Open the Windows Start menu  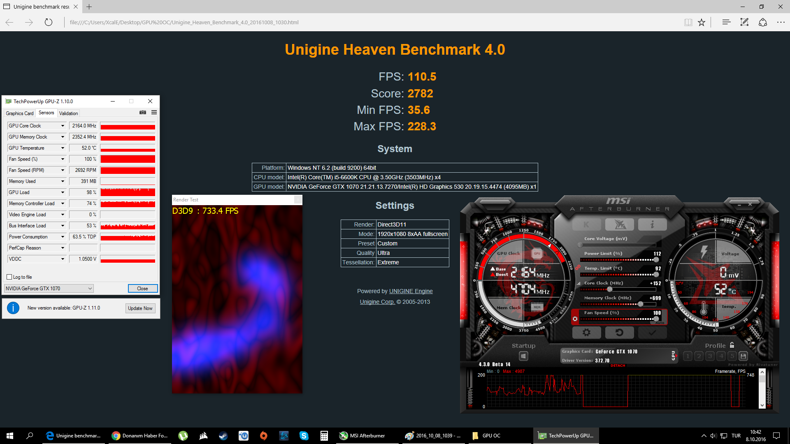click(10, 436)
